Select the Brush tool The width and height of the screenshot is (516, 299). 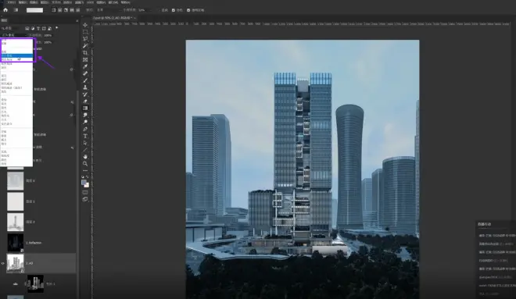[85, 80]
